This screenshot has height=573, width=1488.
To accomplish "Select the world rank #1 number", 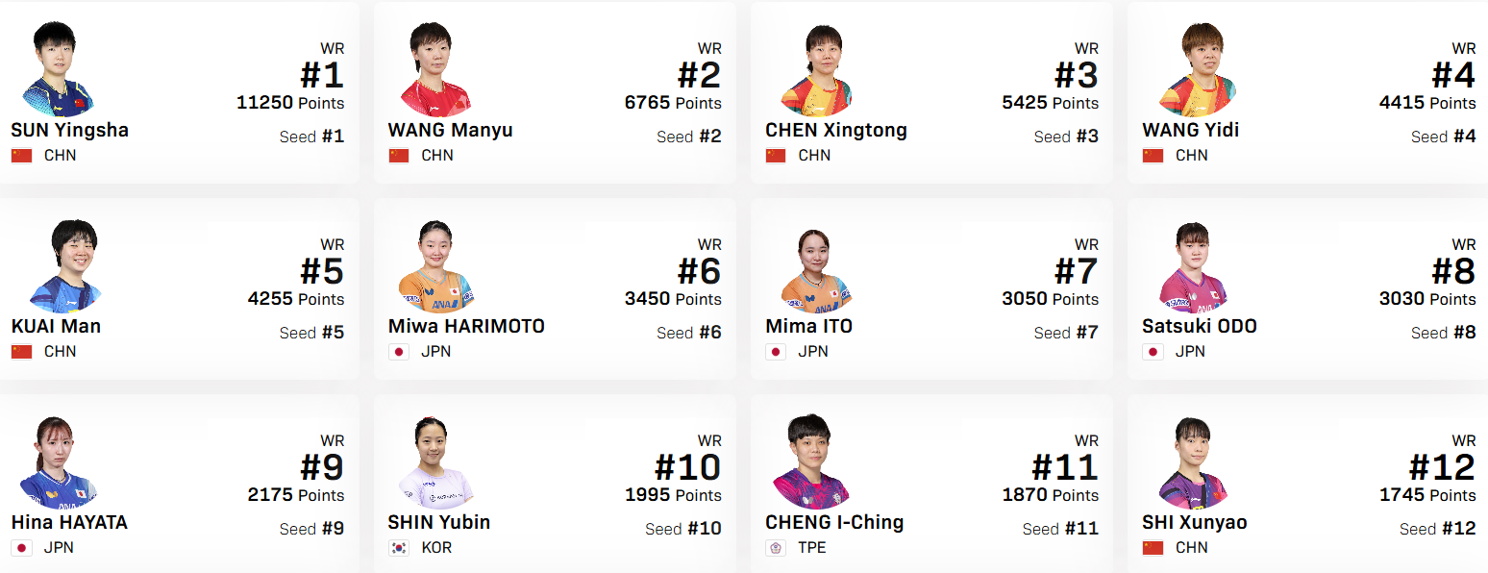I will coord(321,75).
